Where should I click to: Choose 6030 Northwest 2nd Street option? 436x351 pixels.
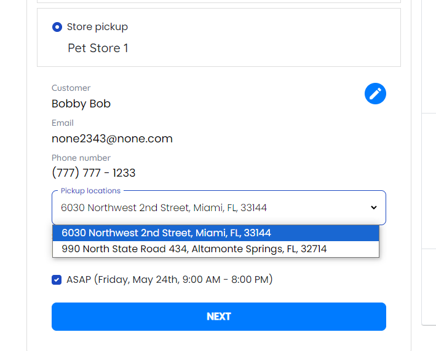[216, 233]
